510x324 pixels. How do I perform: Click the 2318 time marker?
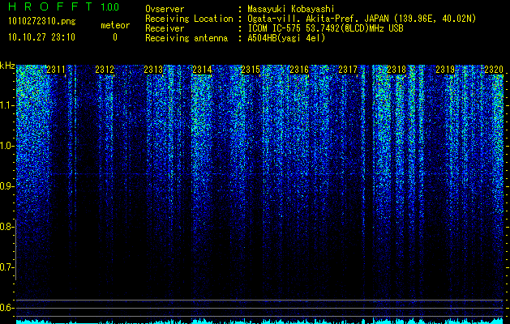[396, 70]
